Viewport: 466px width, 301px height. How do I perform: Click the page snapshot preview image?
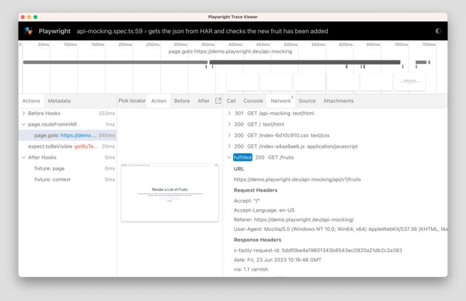tap(169, 192)
